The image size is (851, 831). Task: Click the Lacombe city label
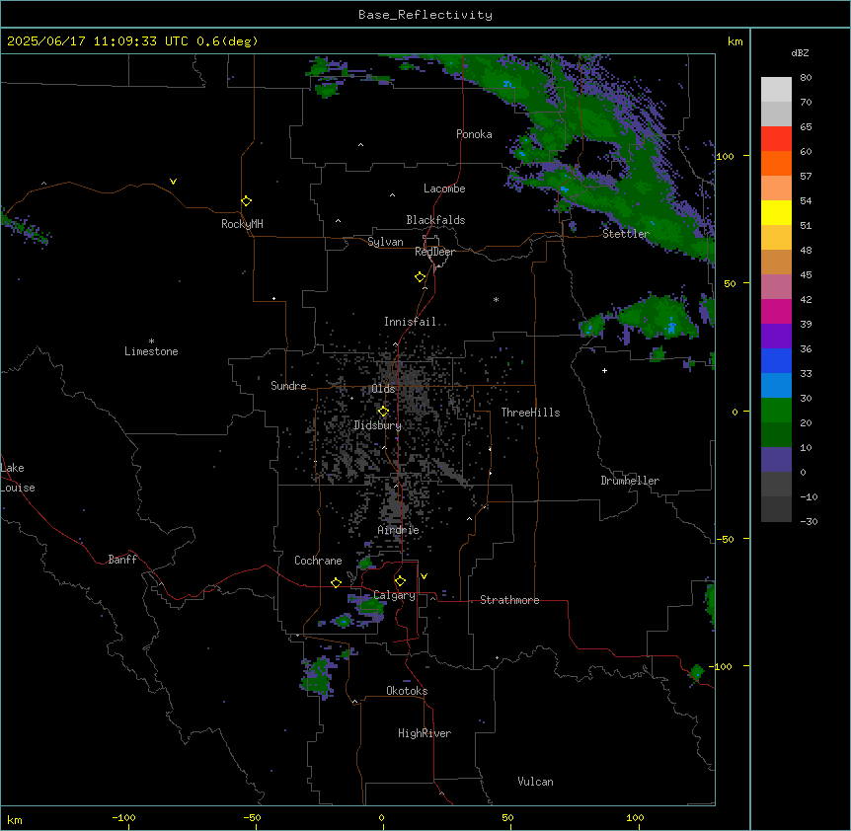pyautogui.click(x=444, y=189)
